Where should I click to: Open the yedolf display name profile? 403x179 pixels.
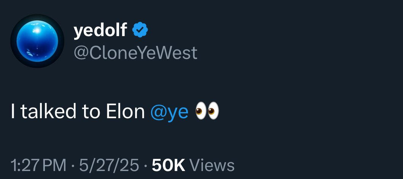(100, 30)
